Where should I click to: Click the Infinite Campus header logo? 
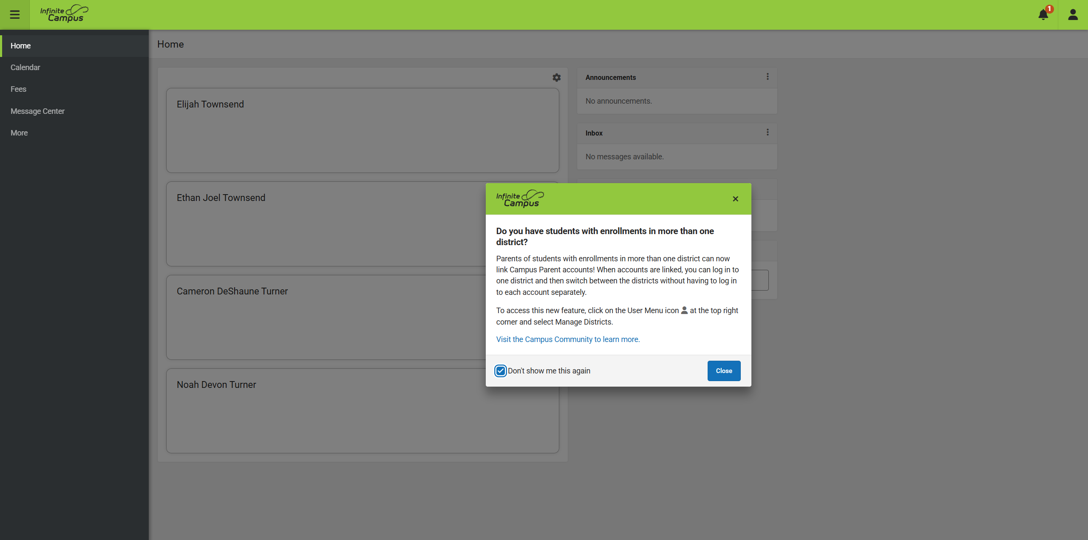tap(64, 14)
